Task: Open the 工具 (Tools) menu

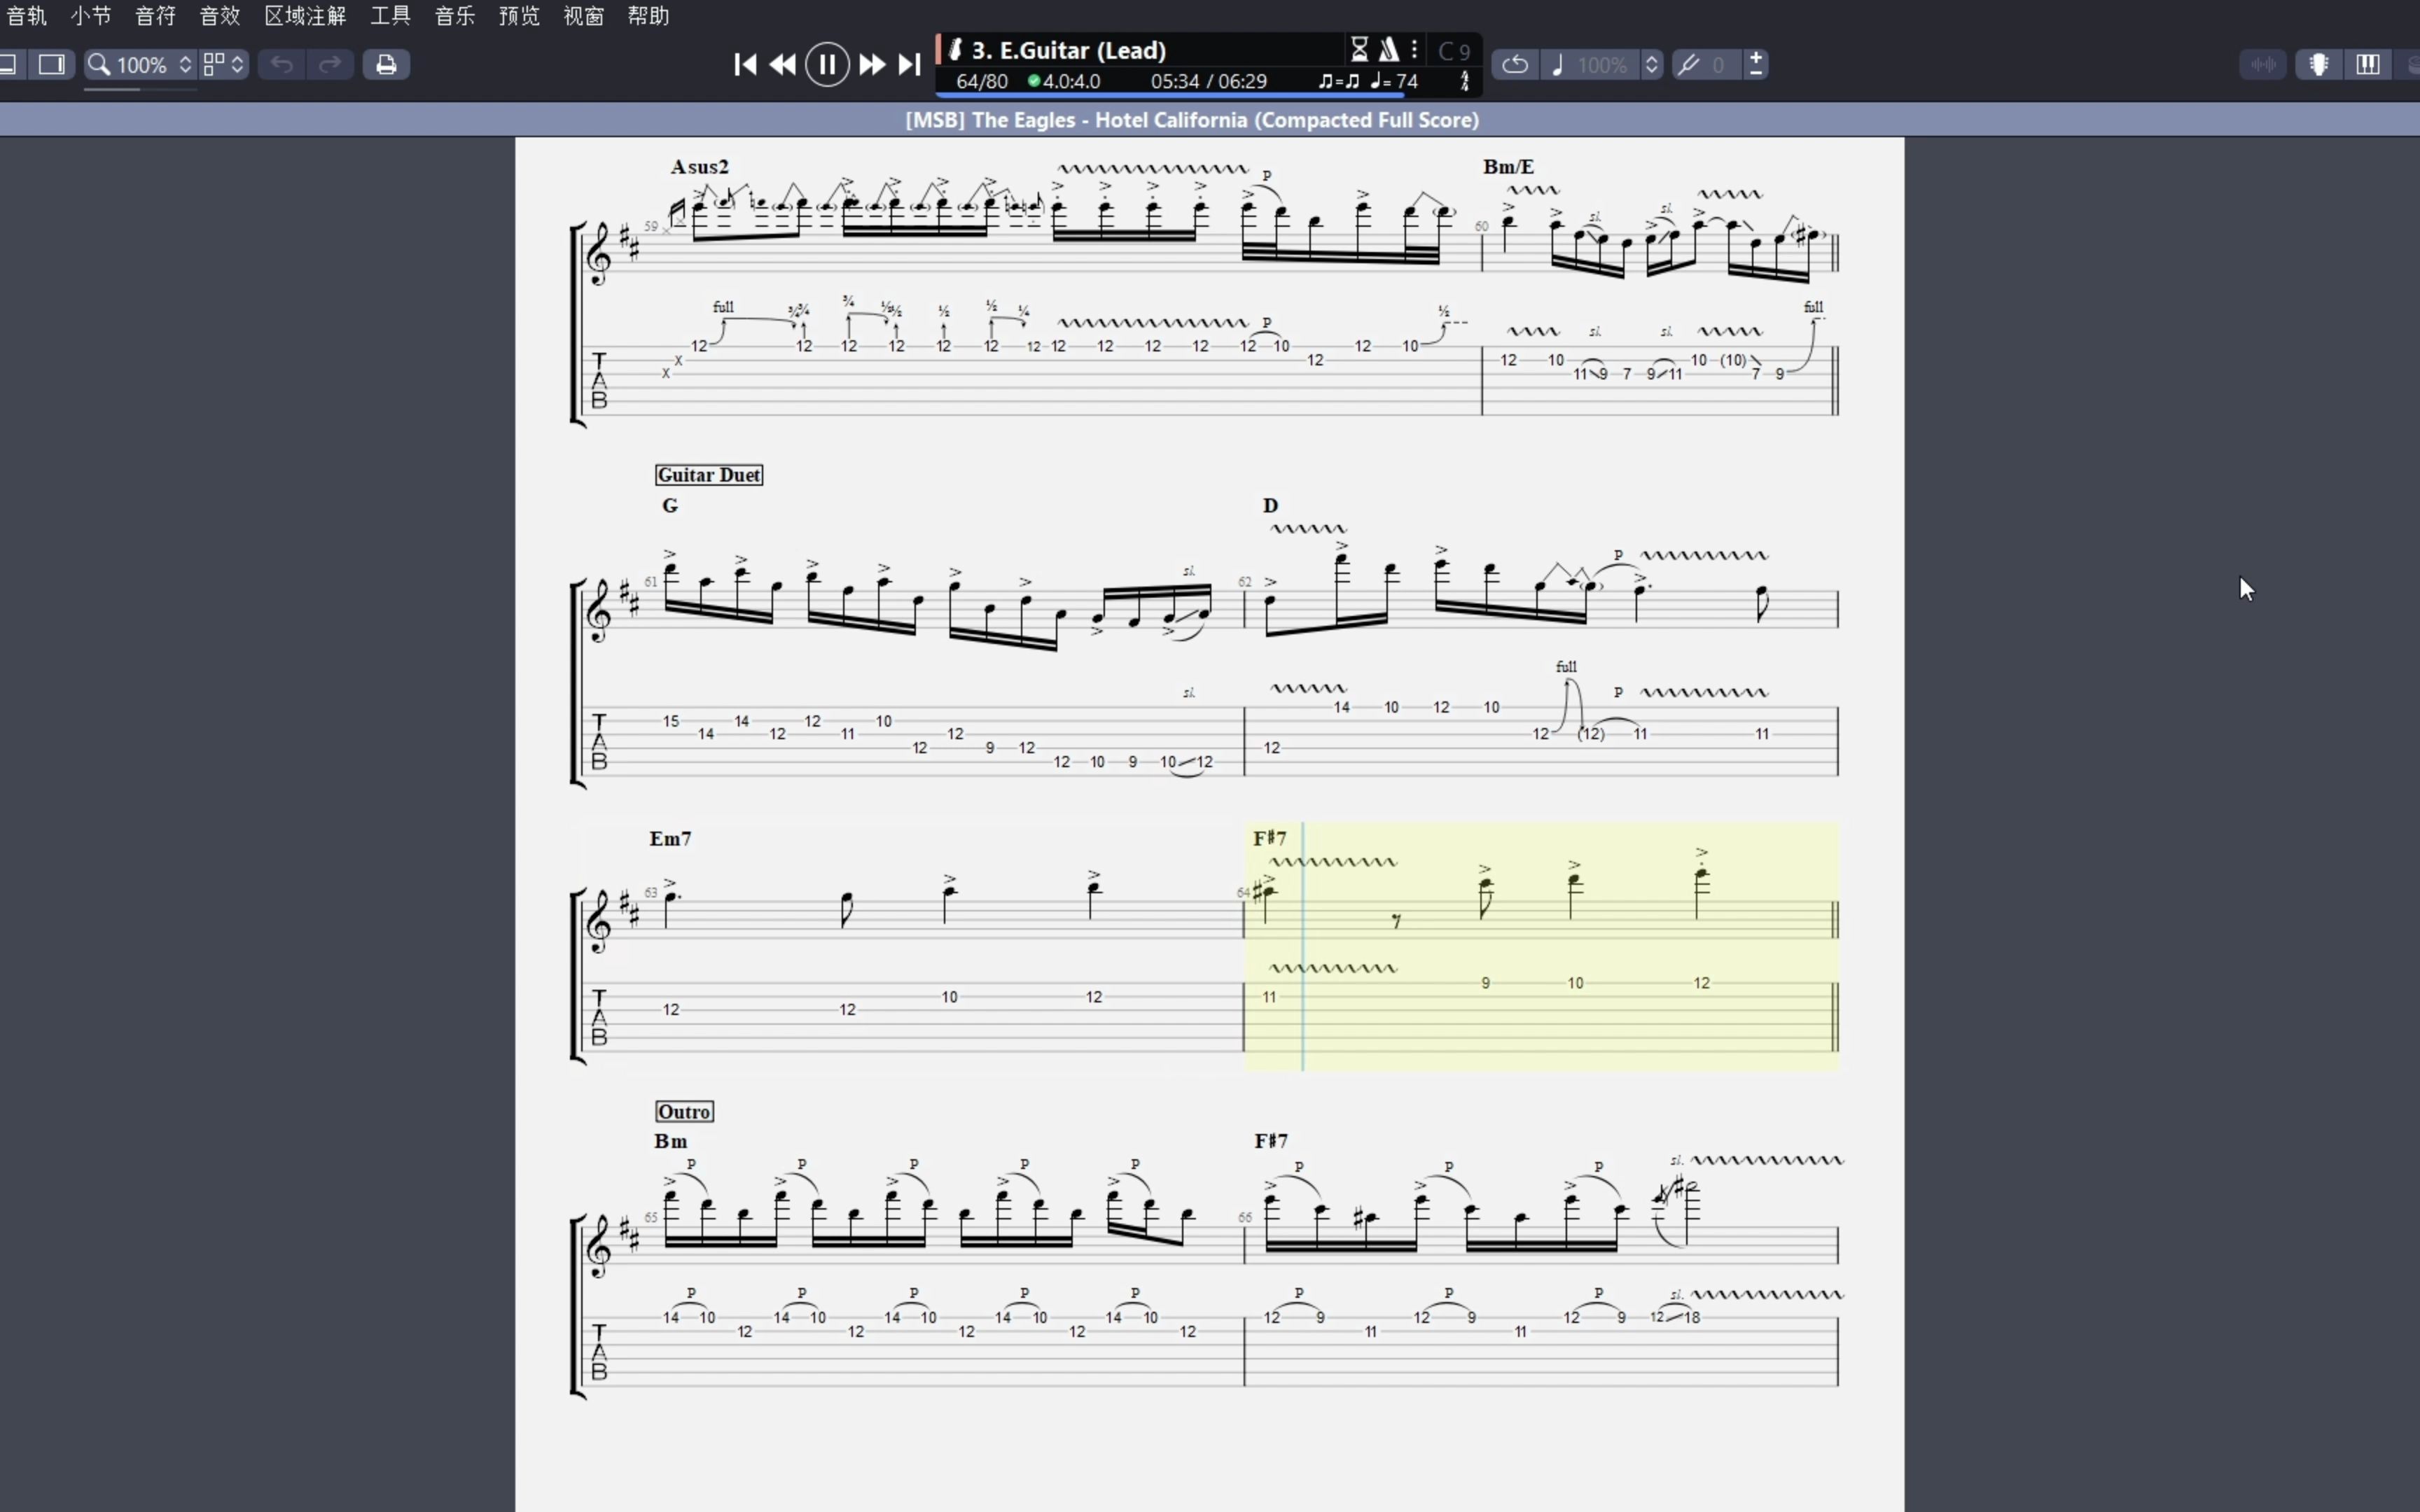Action: [x=390, y=16]
